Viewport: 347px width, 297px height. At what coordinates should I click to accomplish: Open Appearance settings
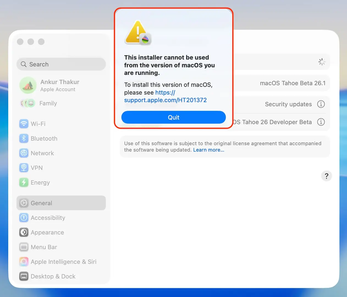coord(61,232)
